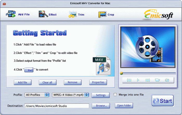Image resolution: width=182 pixels, height=115 pixels.
Task: Select the Trim scissors icon
Action: tap(73, 14)
